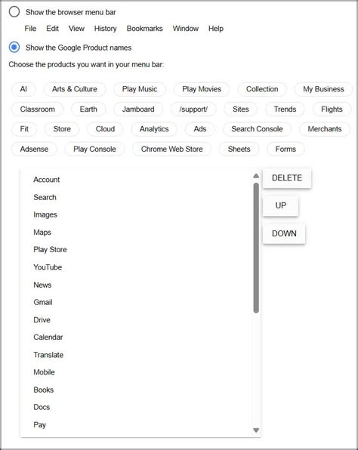Viewport: 358px width, 450px height.
Task: Select 'YouTube' in the product list
Action: (x=137, y=267)
